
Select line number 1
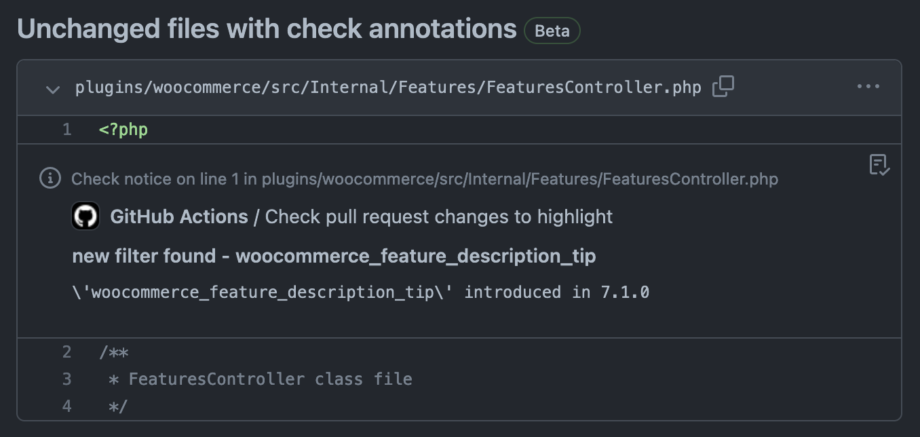pyautogui.click(x=66, y=129)
